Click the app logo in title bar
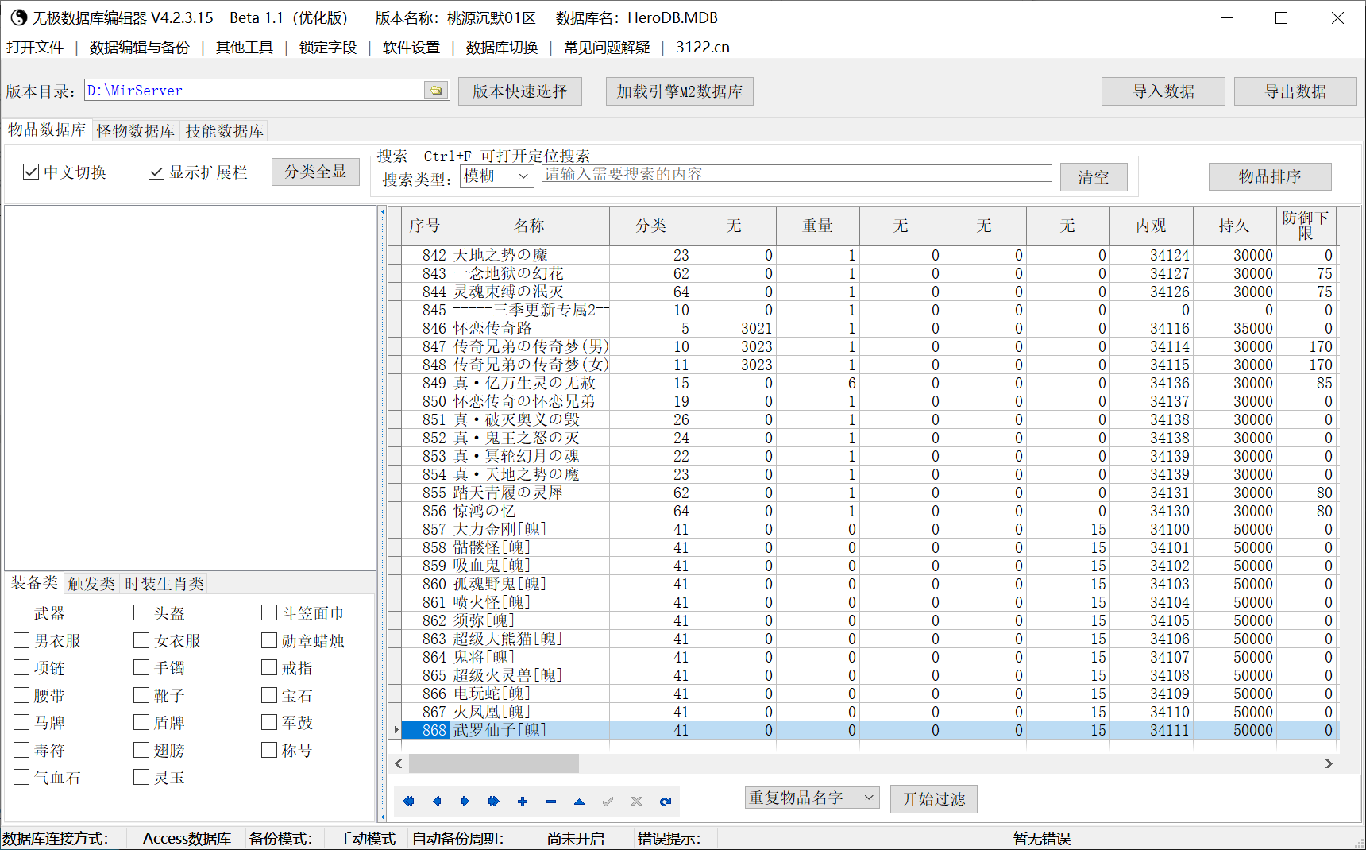1366x850 pixels. click(x=18, y=17)
